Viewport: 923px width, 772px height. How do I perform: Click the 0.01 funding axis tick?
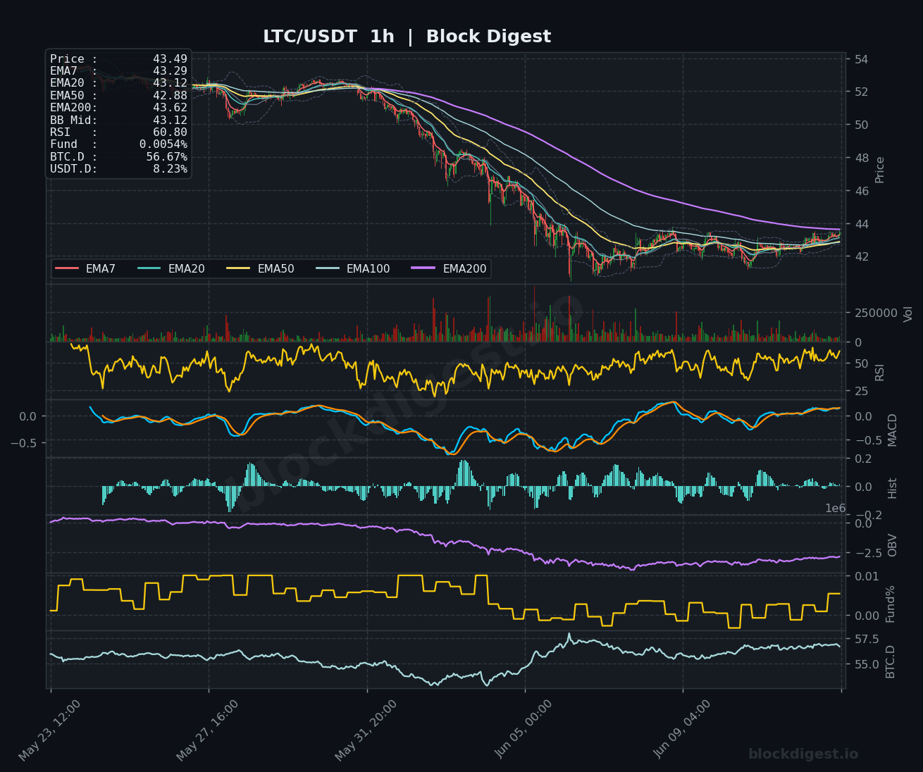(867, 576)
